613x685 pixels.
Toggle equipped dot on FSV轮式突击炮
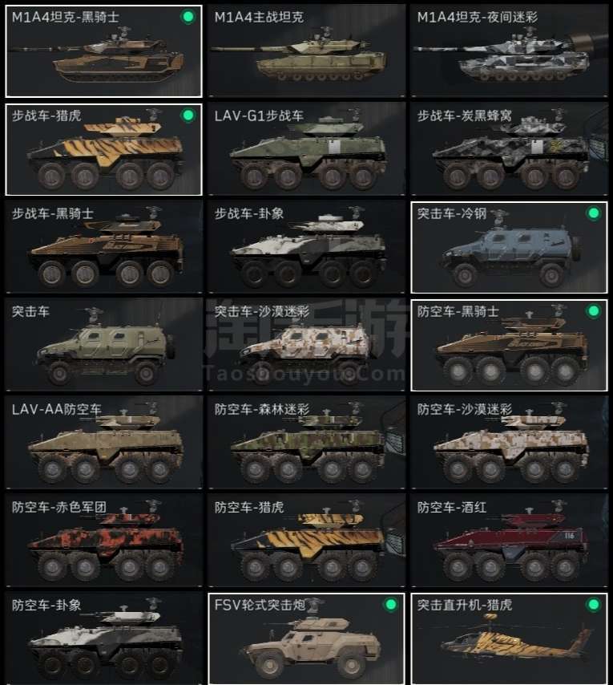pyautogui.click(x=390, y=605)
